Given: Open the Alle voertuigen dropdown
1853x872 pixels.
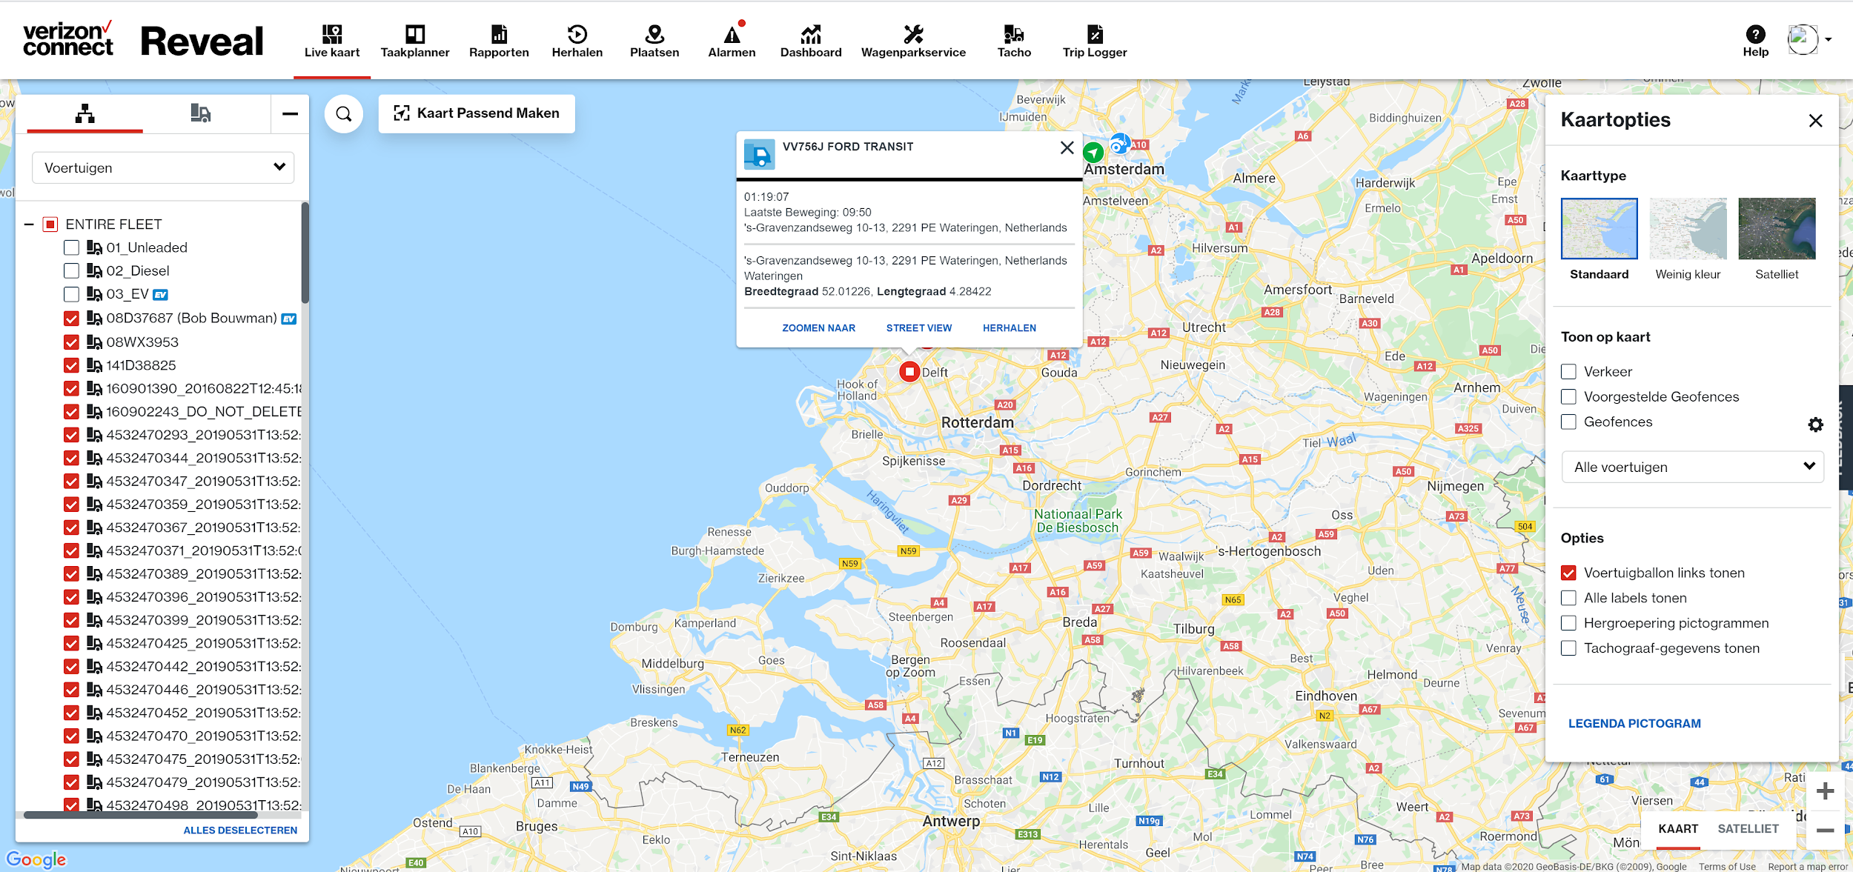Looking at the screenshot, I should (1692, 467).
